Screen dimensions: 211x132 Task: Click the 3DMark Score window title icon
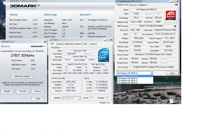click(1, 42)
